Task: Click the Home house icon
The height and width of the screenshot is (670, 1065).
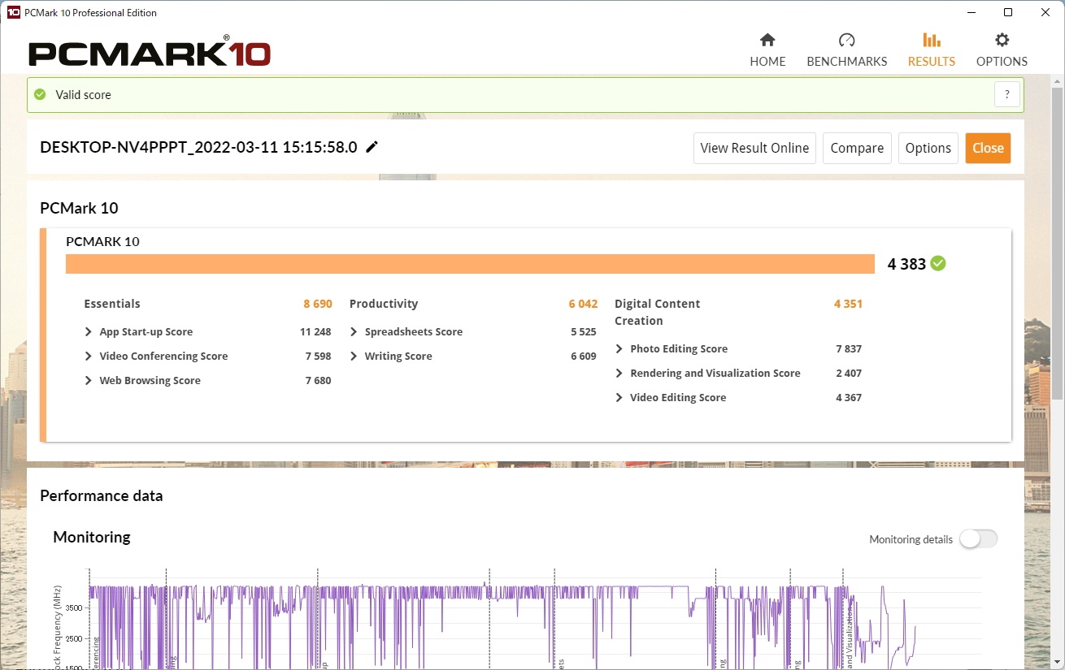Action: pos(767,41)
